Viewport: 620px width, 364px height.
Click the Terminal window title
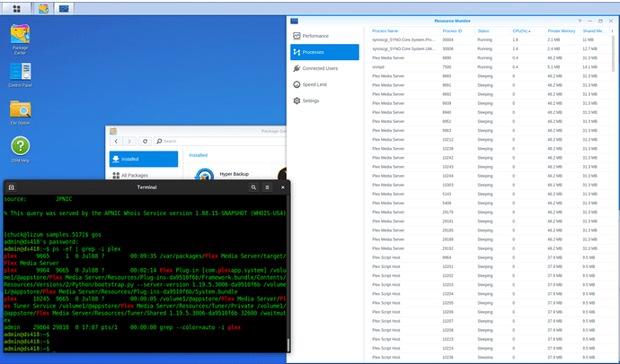[x=146, y=187]
